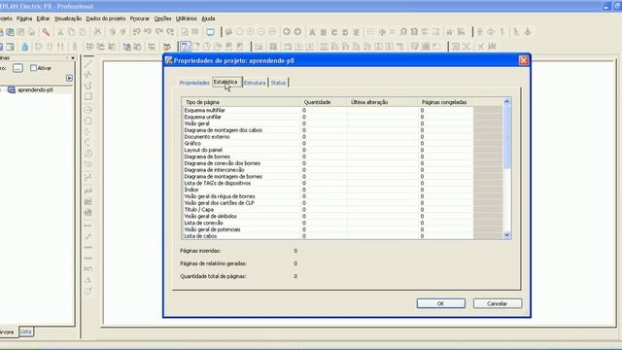The width and height of the screenshot is (622, 350).
Task: Open the Status tab
Action: [278, 83]
